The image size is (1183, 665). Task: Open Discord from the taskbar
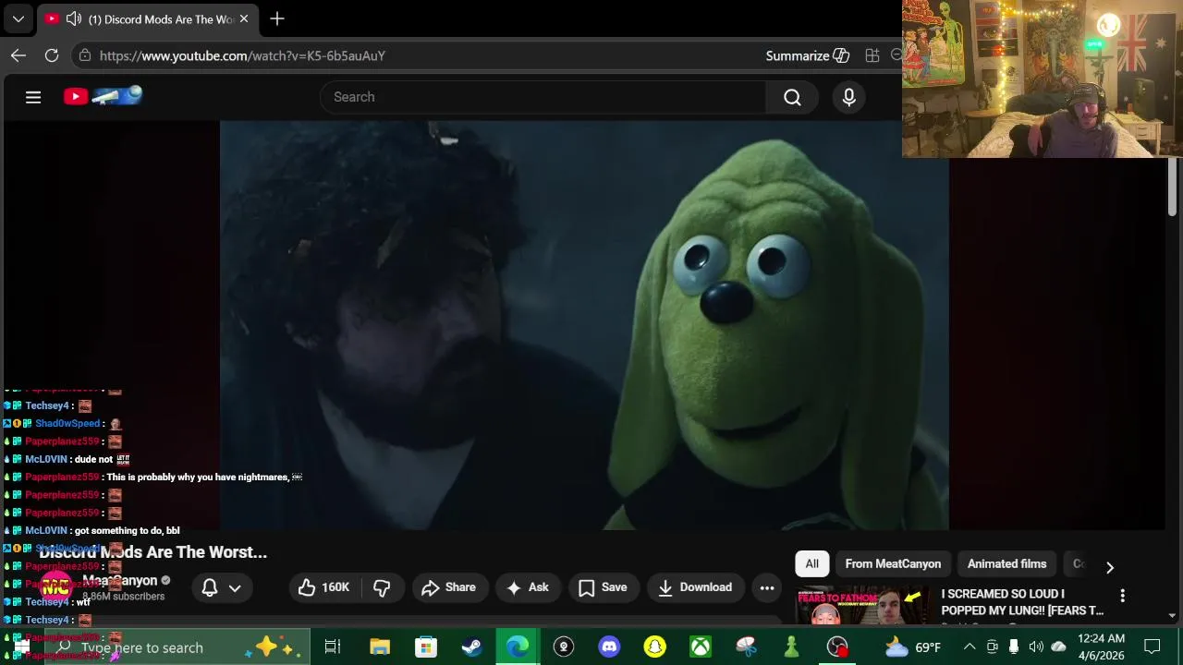609,647
